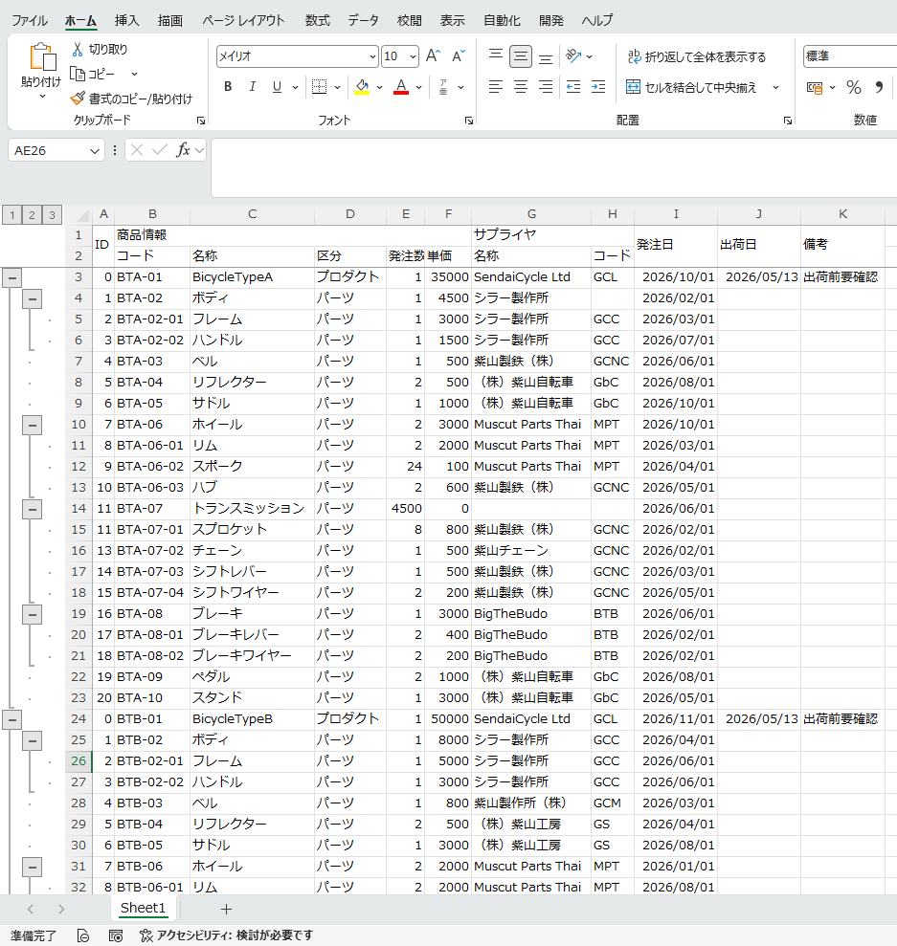Switch to the データ tab

coord(364,20)
